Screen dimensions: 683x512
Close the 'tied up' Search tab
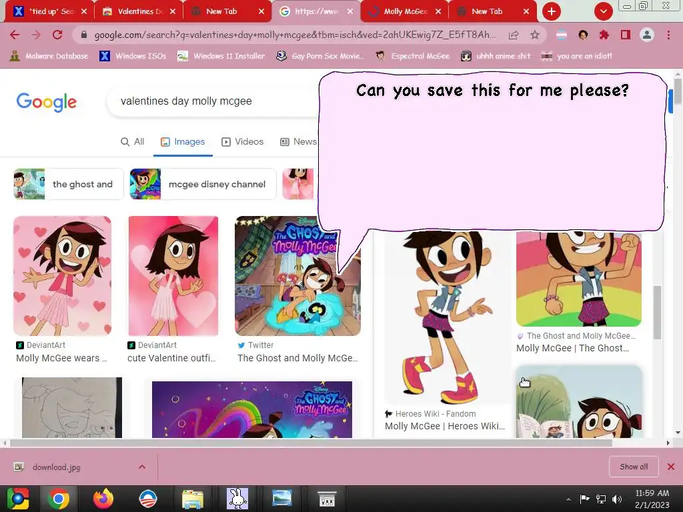[x=84, y=11]
